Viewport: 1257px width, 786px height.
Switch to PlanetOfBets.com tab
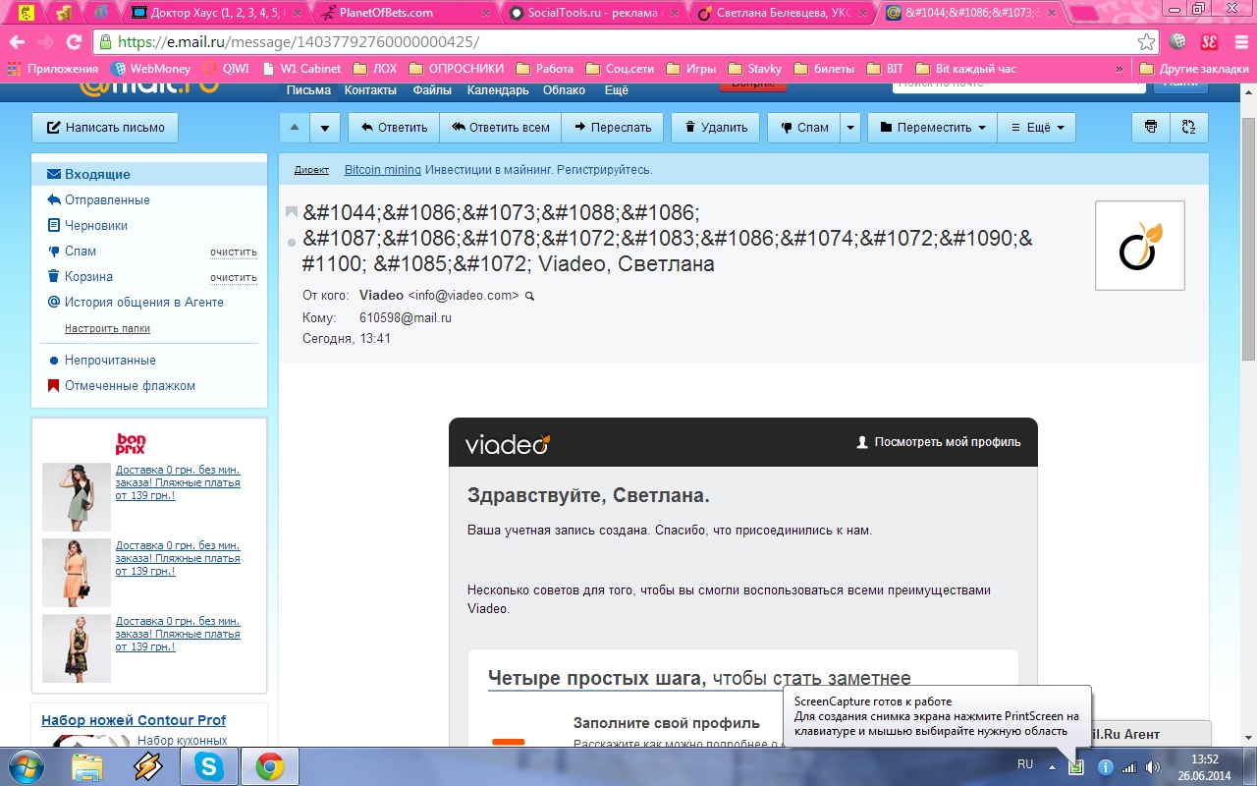pos(405,13)
